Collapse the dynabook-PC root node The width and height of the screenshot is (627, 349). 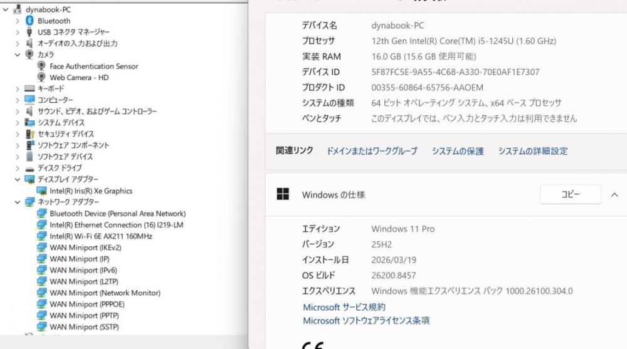(6, 9)
